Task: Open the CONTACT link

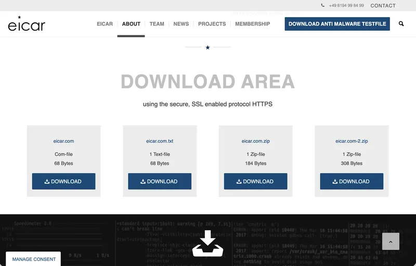Action: [383, 6]
